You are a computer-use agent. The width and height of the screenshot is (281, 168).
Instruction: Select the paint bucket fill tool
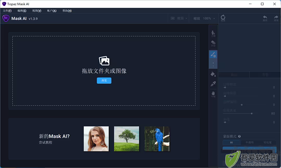tap(213, 74)
